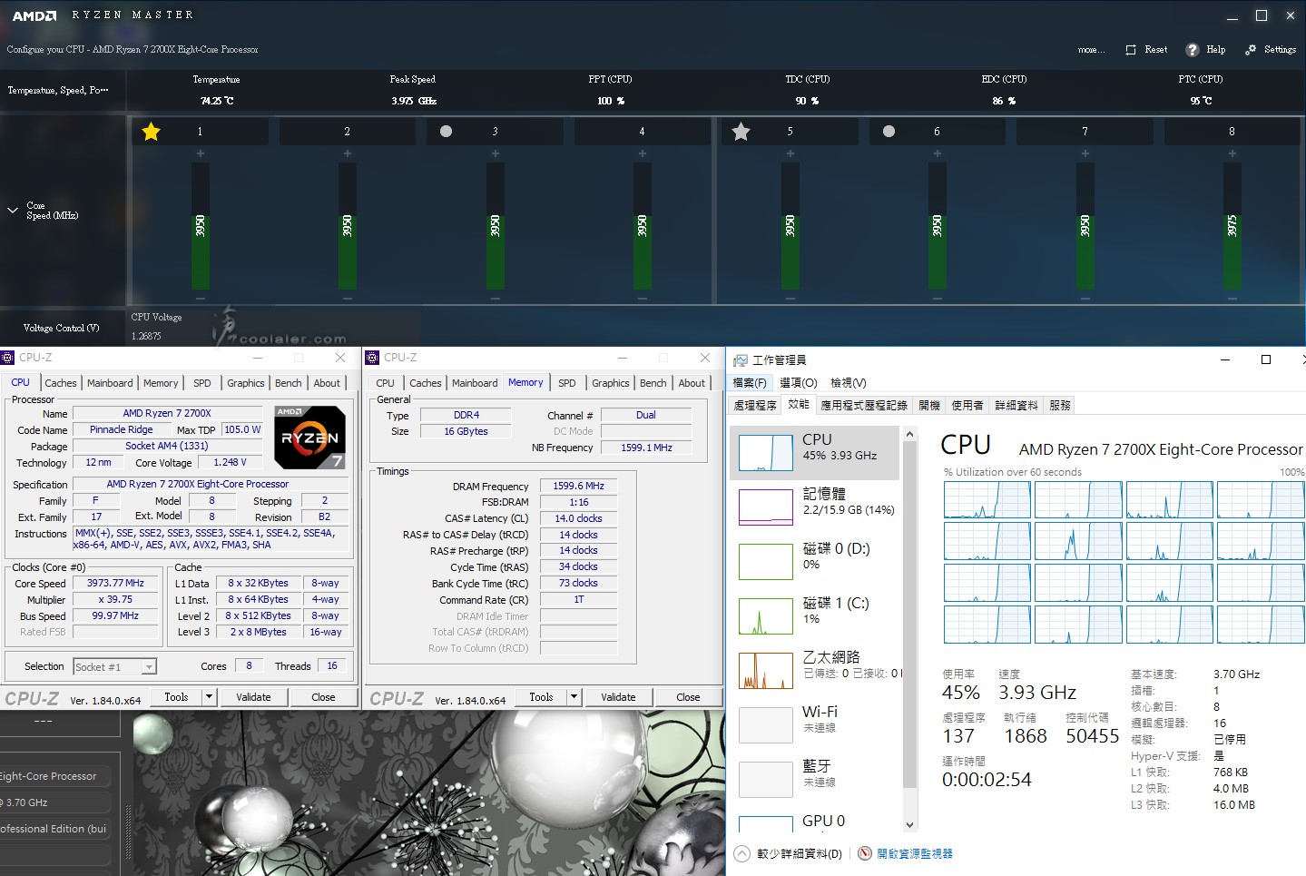Select Wi-Fi item in Task Manager
Viewport: 1306px width, 876px height.
tap(815, 724)
